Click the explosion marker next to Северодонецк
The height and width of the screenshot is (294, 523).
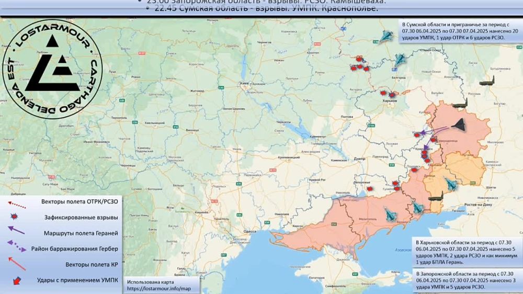click(x=433, y=140)
